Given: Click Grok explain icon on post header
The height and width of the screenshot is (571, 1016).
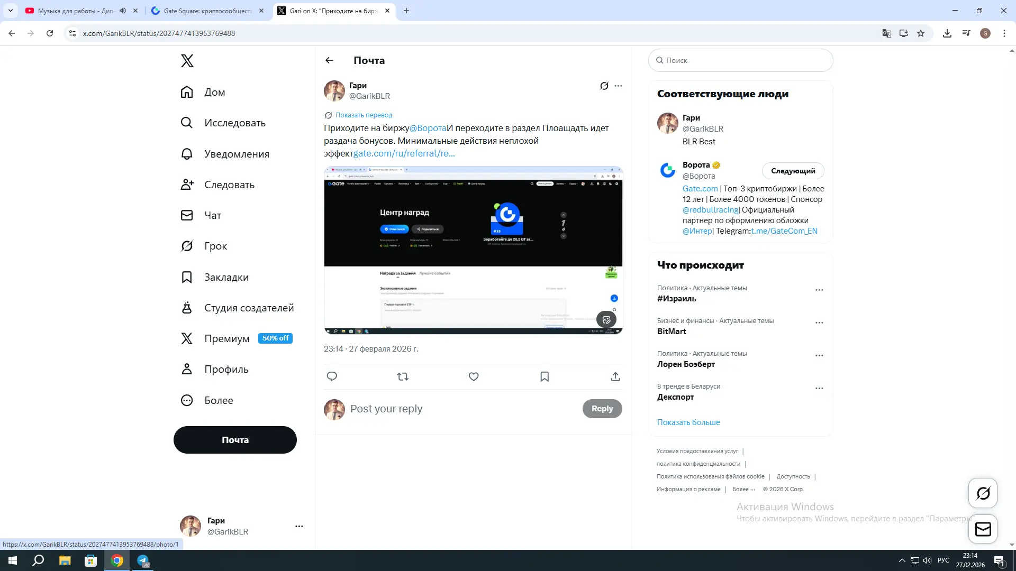Looking at the screenshot, I should tap(604, 86).
